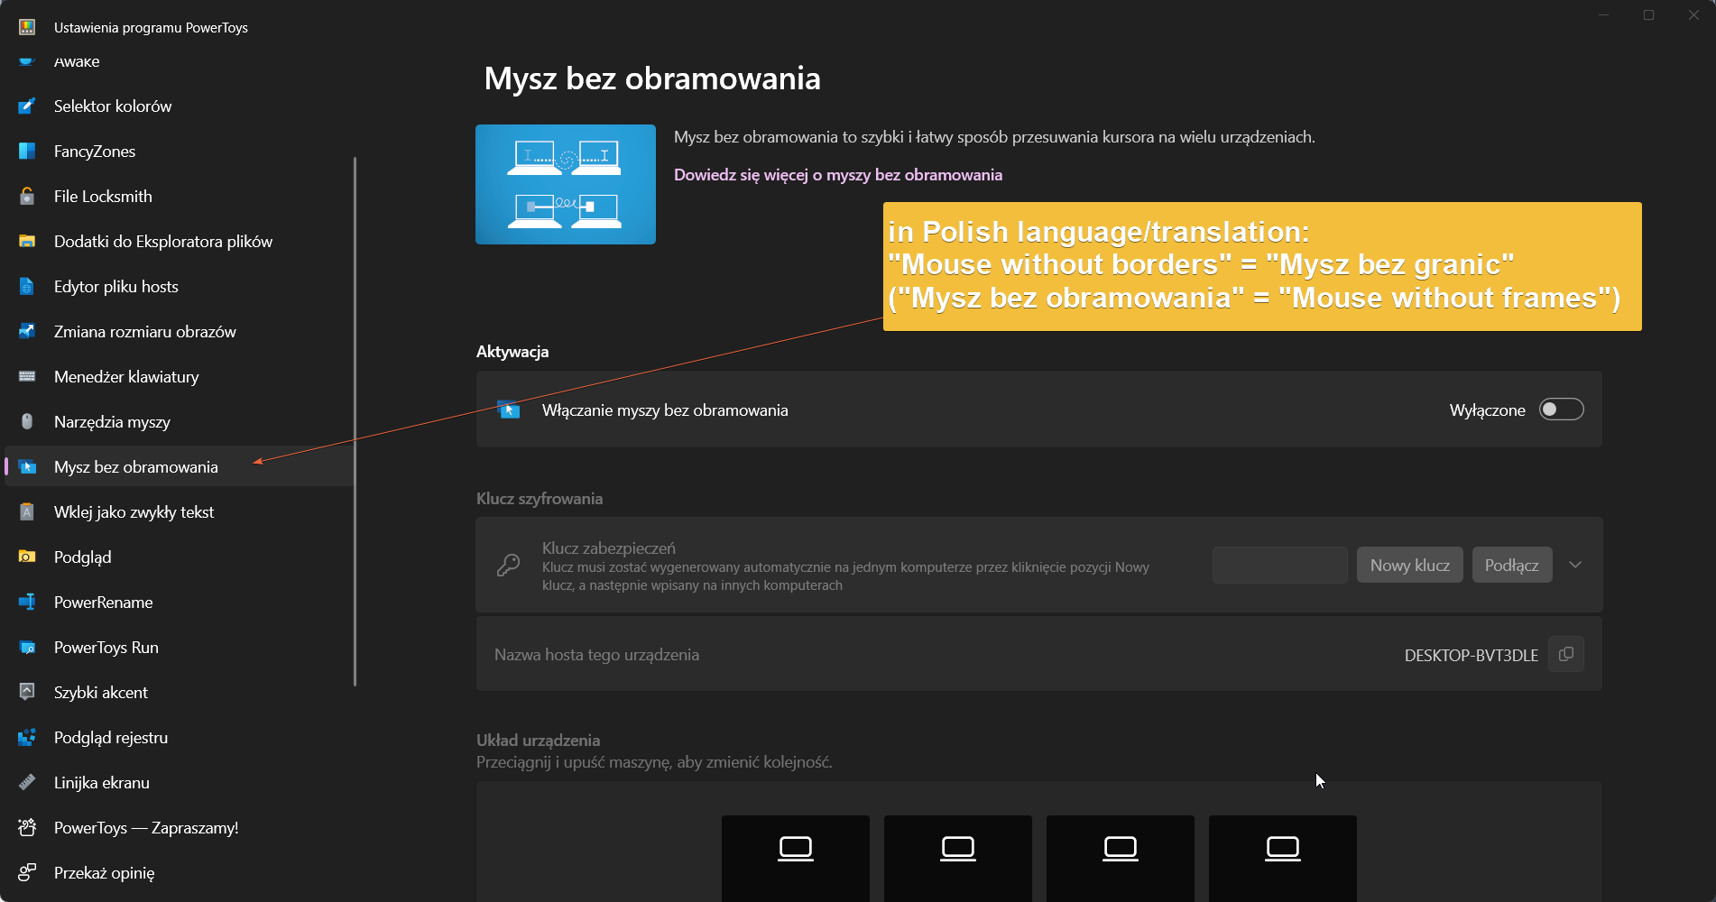Select the Selektor kolorów sidebar icon
Image resolution: width=1716 pixels, height=902 pixels.
(26, 106)
